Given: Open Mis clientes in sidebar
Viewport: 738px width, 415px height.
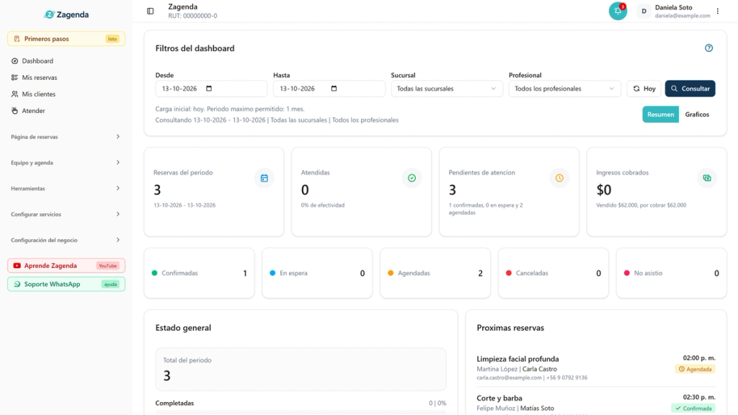Looking at the screenshot, I should pyautogui.click(x=66, y=94).
